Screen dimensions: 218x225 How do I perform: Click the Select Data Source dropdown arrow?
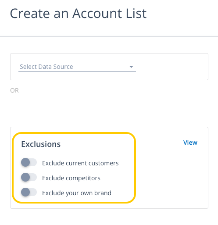tap(131, 67)
